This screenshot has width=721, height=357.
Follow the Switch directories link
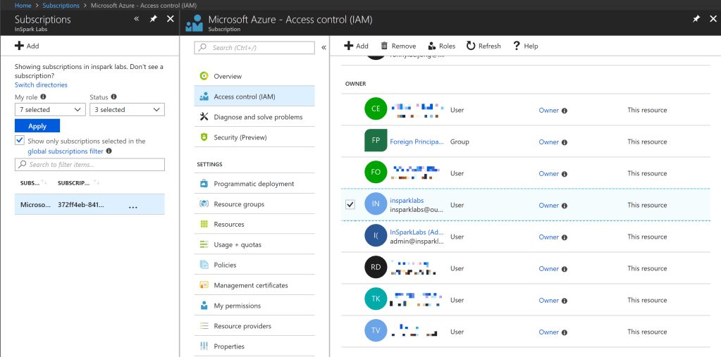click(x=41, y=85)
